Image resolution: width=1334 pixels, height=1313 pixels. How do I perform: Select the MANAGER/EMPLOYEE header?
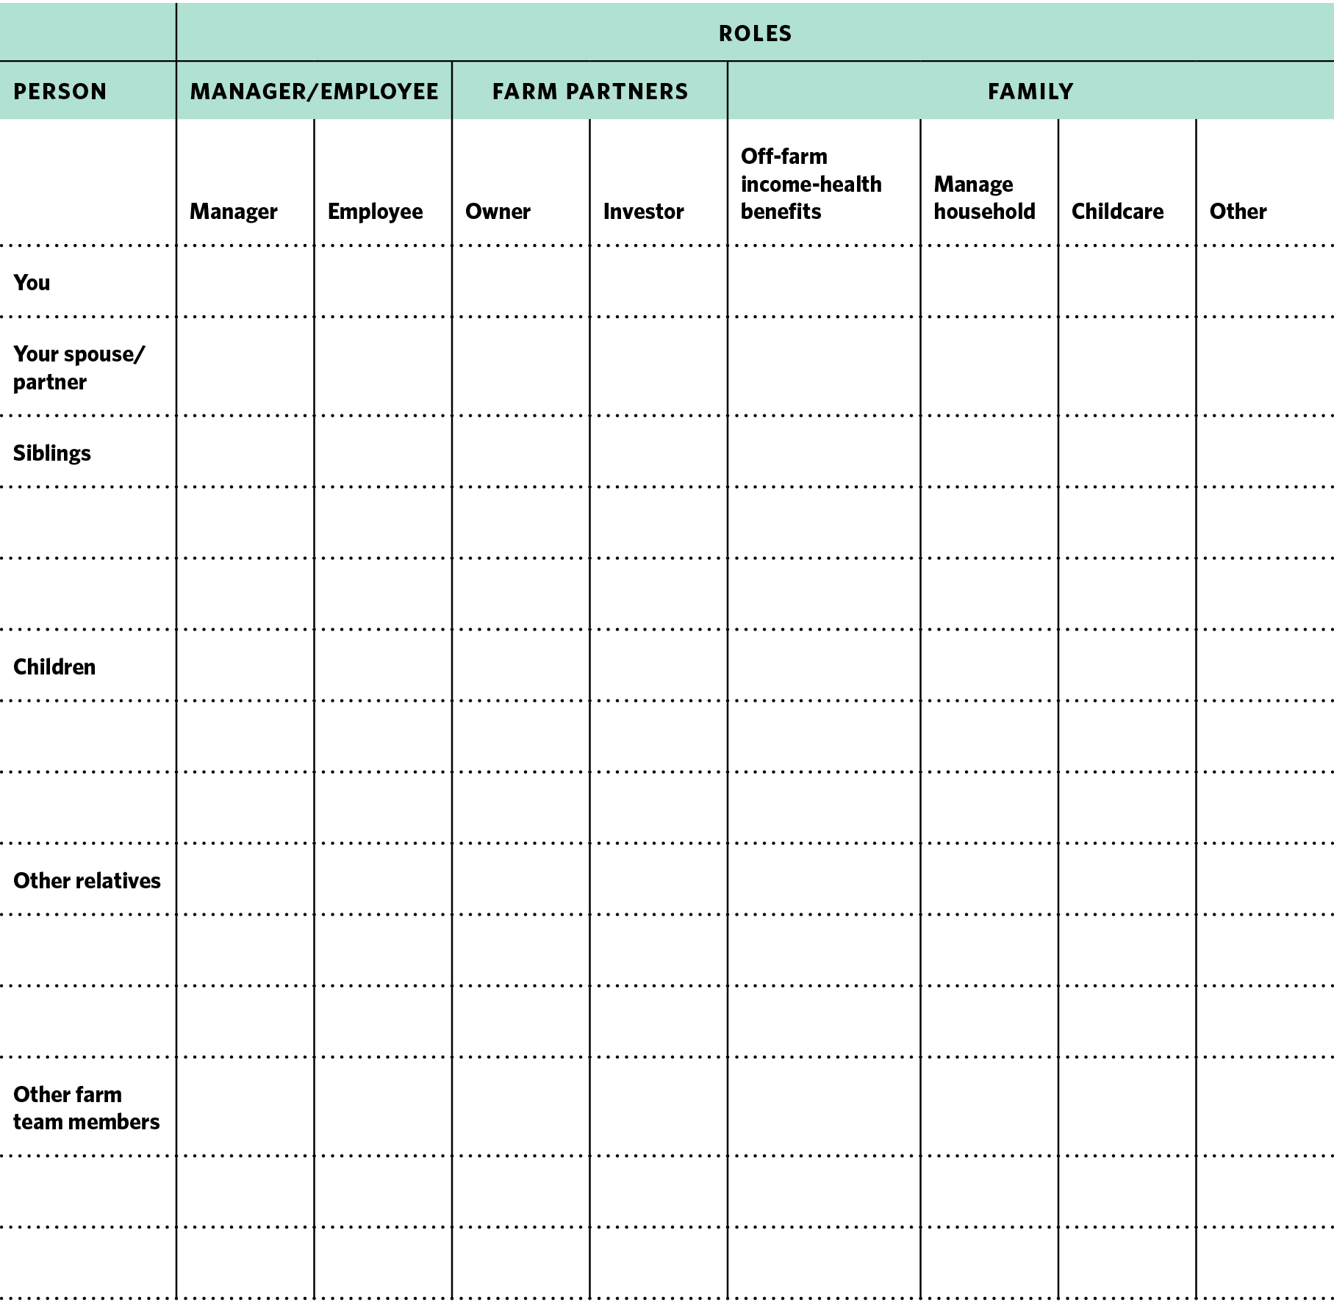[314, 92]
